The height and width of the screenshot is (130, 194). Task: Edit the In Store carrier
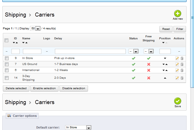click(x=177, y=58)
